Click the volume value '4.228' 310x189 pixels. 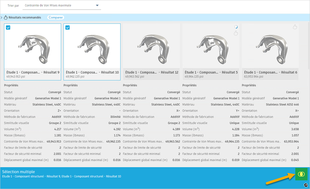(x=236, y=129)
